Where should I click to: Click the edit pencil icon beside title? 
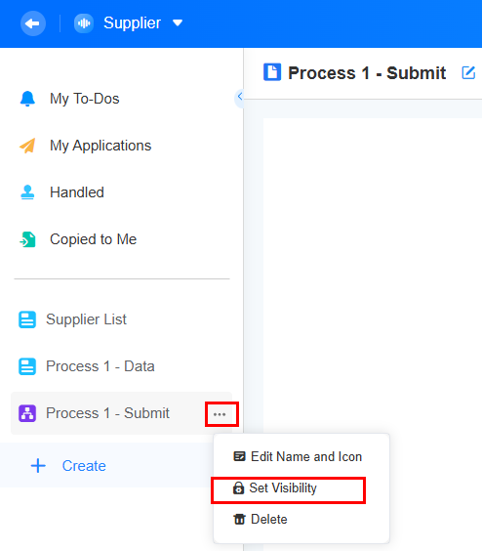[468, 72]
